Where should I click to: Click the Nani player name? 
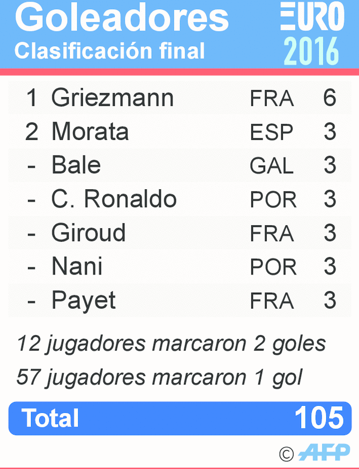[x=77, y=266]
